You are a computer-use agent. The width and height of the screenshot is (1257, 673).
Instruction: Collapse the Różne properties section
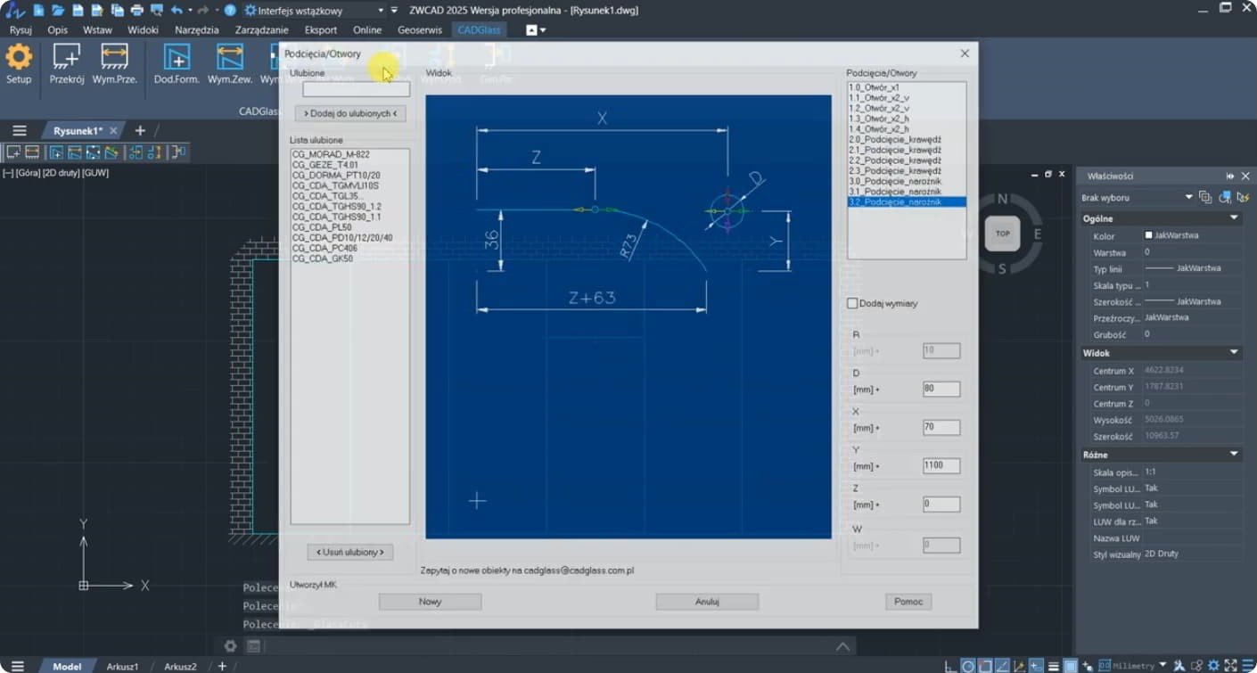(x=1234, y=455)
